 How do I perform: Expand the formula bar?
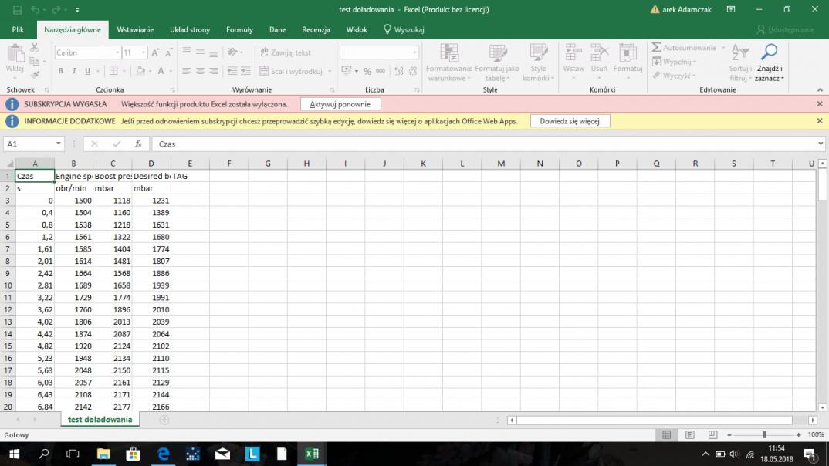click(820, 144)
